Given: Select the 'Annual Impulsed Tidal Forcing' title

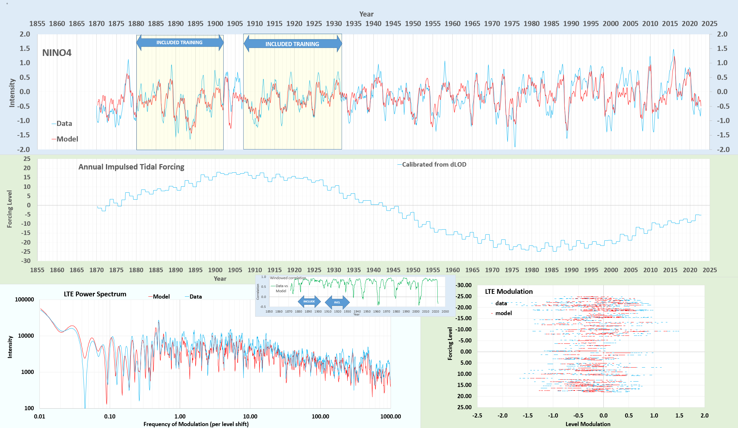Looking at the screenshot, I should [131, 167].
